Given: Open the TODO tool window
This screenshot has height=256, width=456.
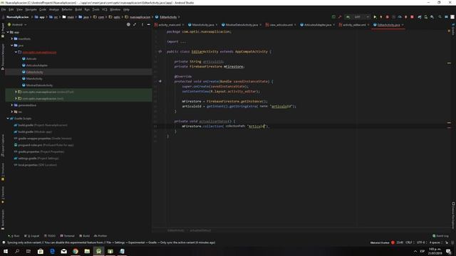Looking at the screenshot, I should click(49, 236).
